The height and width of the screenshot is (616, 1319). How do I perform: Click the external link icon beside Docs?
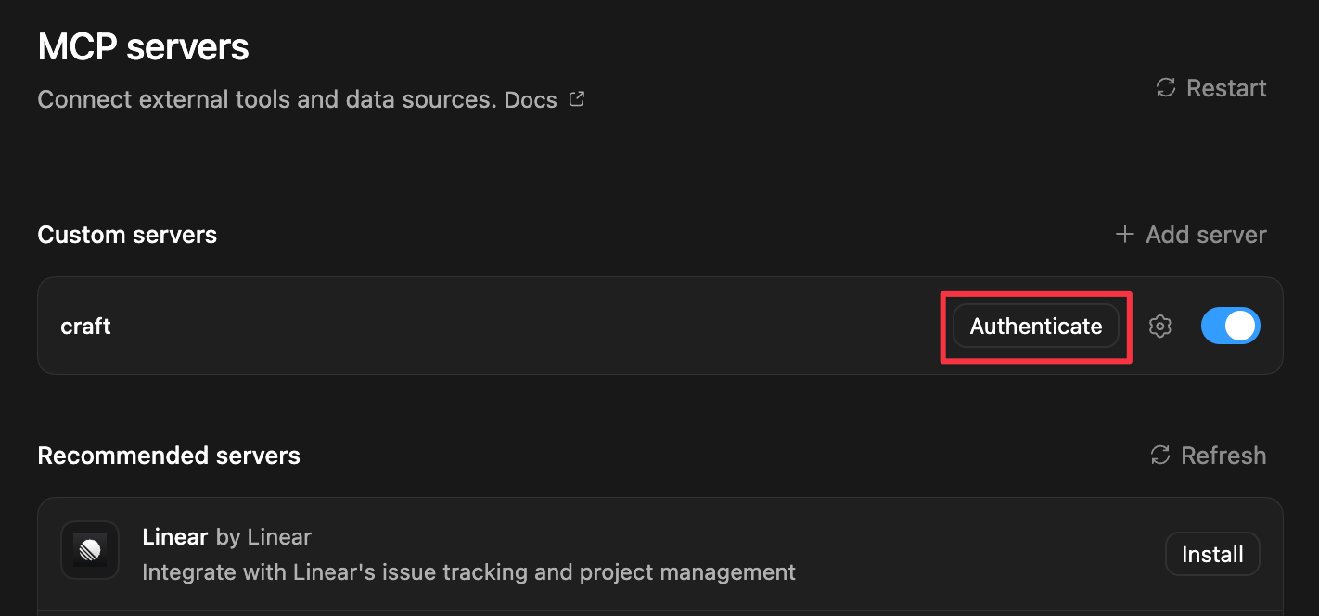pyautogui.click(x=576, y=97)
